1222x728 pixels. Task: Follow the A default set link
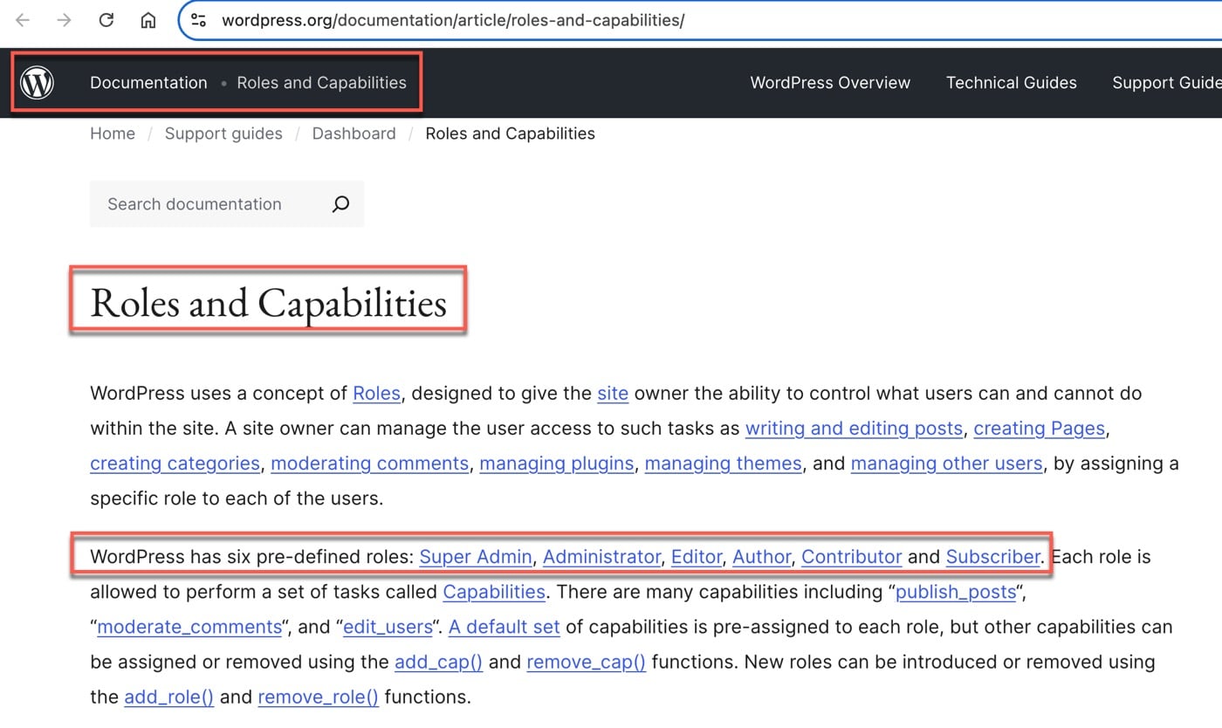click(x=505, y=627)
